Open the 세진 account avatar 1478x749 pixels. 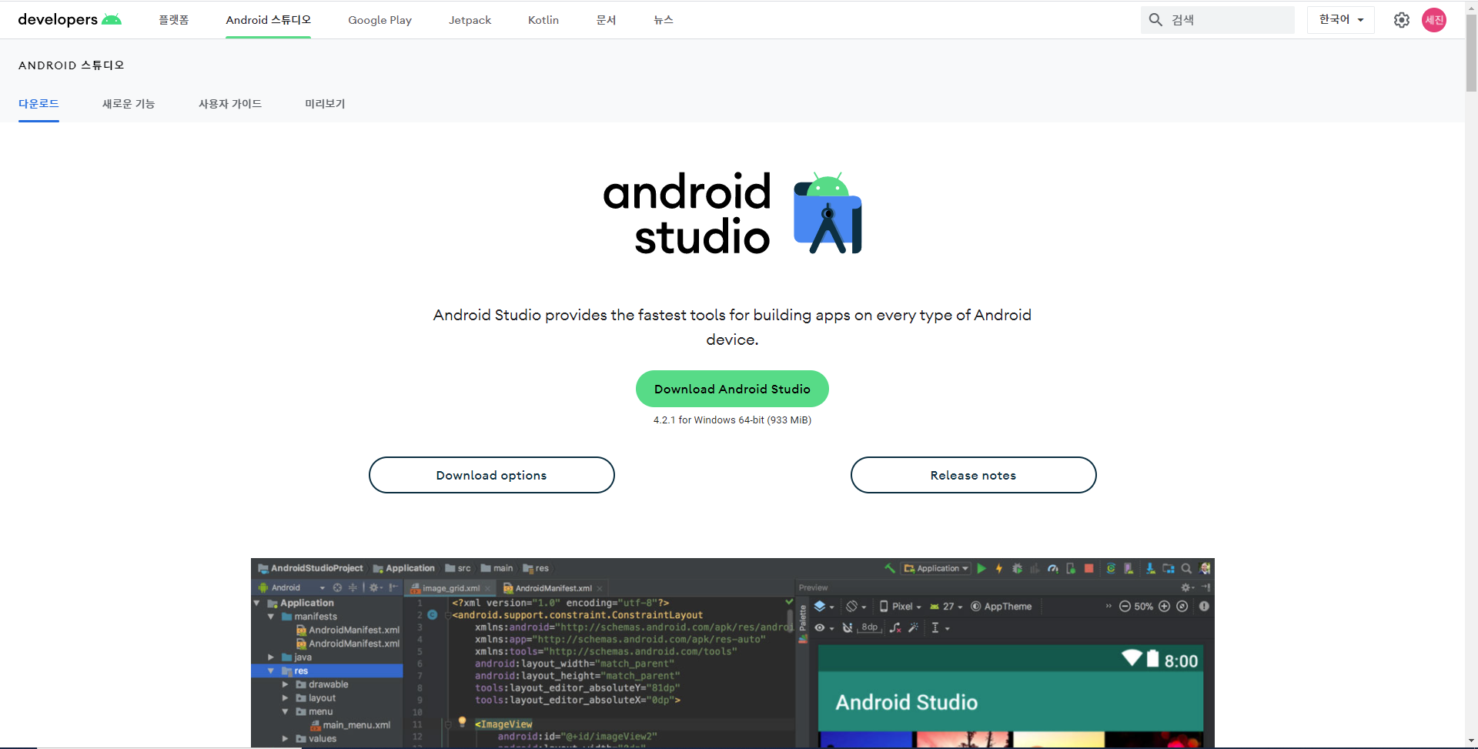pos(1434,20)
